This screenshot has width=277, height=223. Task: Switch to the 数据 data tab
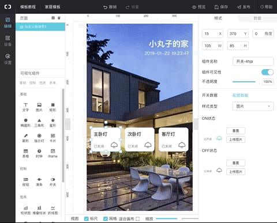point(257,18)
